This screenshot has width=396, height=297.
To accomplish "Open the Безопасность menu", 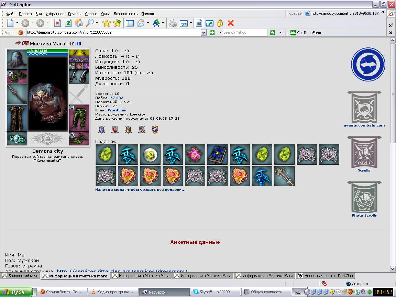I will (125, 14).
